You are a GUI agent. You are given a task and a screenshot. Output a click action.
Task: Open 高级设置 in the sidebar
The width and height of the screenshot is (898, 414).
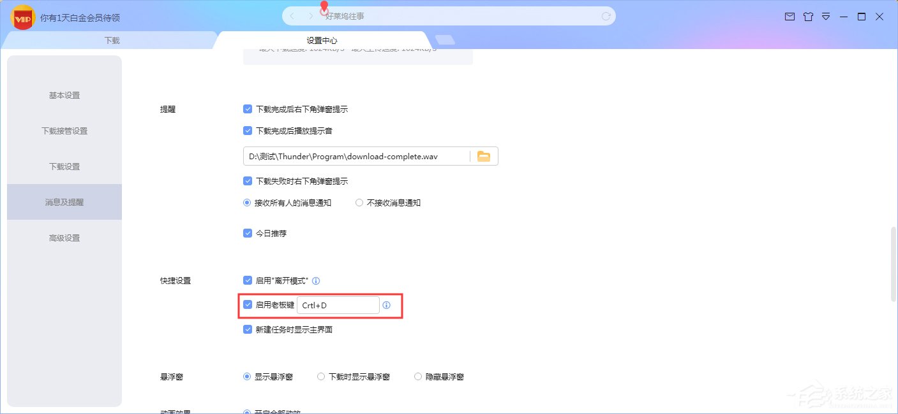pos(64,238)
